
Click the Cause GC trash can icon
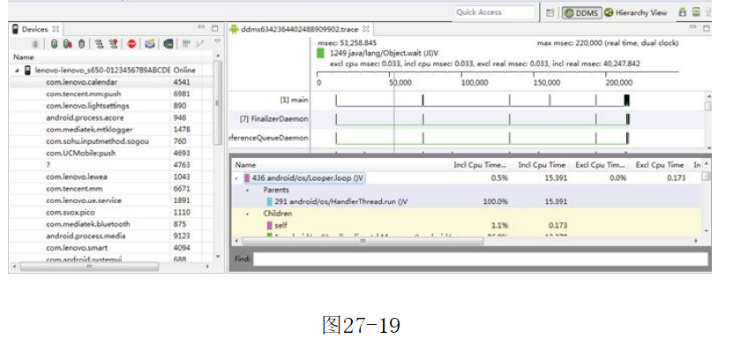point(82,44)
